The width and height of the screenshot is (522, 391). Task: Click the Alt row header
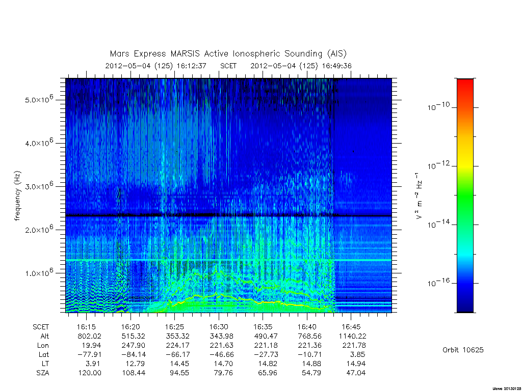click(45, 336)
